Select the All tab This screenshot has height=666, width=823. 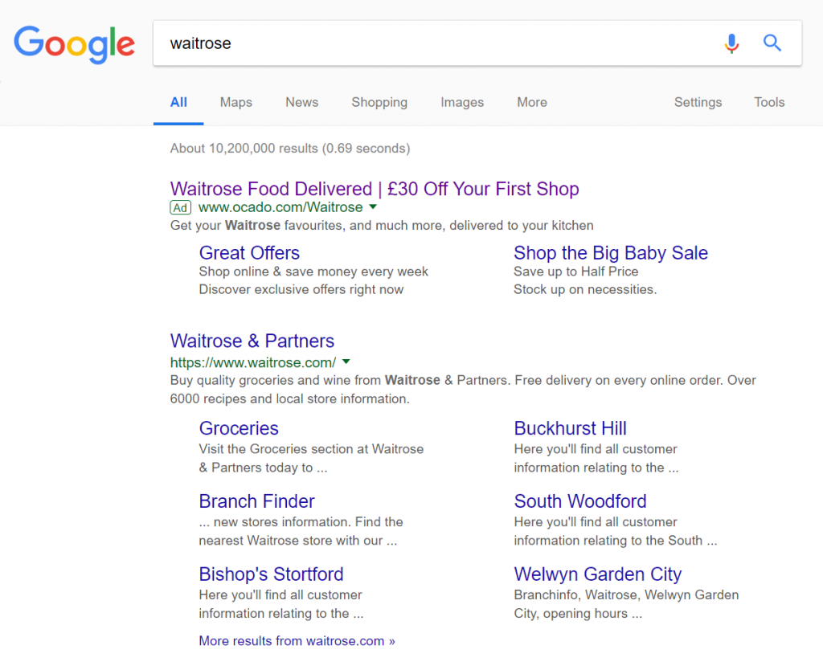click(178, 102)
